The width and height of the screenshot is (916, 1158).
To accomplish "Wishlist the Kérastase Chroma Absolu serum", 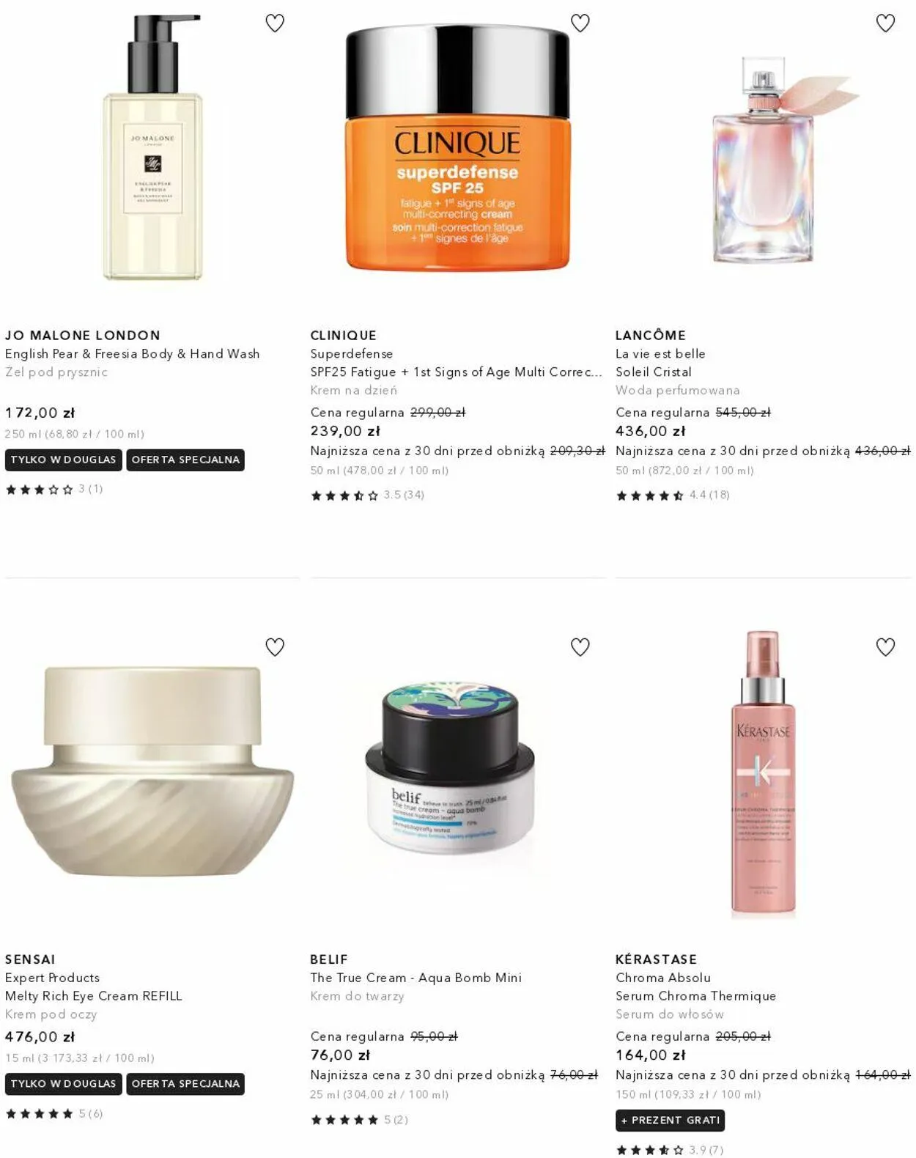I will tap(885, 647).
